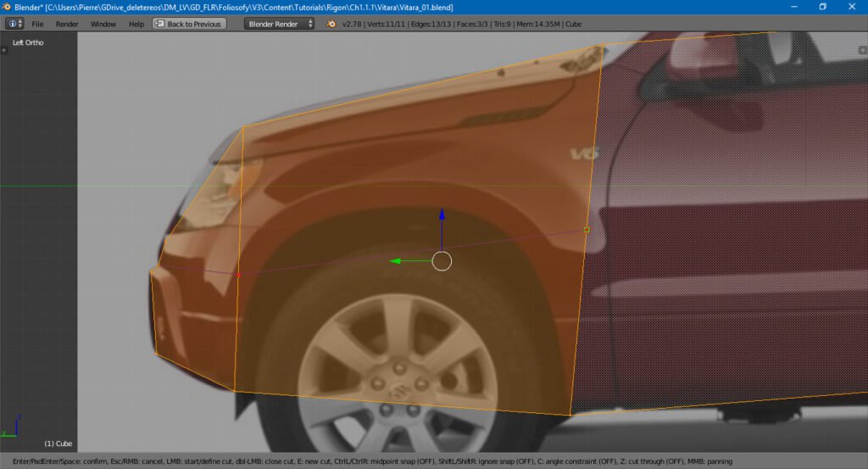Click the blue Z-axis manipulator arrow
This screenshot has height=469, width=868.
442,214
